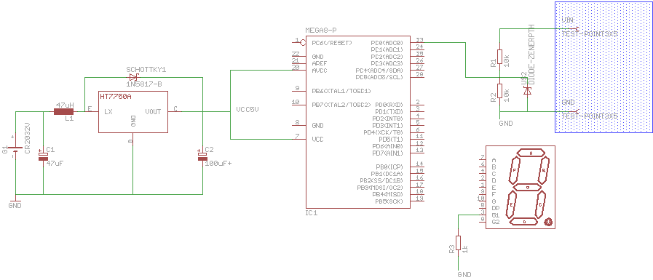Select the SCHOTTKY1 diode symbol
Screen dimensions: 653x280
[x=133, y=77]
